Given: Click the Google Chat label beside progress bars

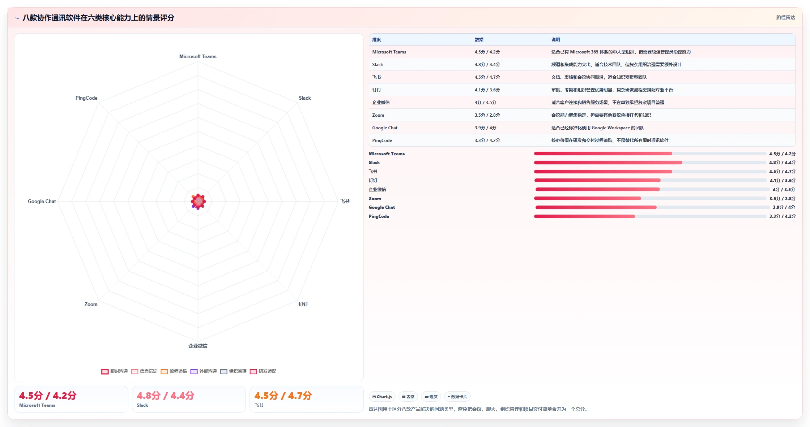Looking at the screenshot, I should [x=381, y=207].
